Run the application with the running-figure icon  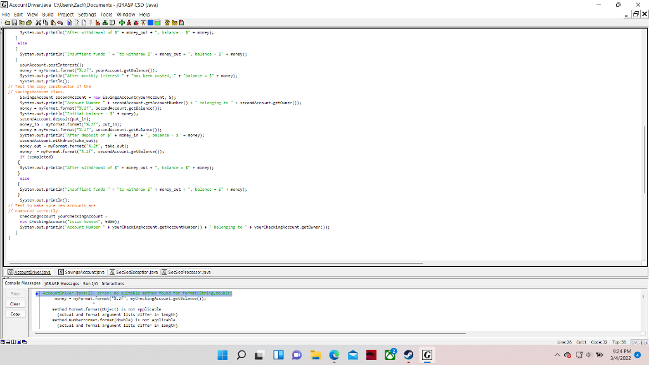tap(129, 22)
